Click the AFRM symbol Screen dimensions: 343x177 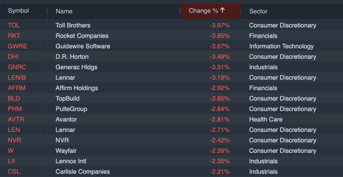click(16, 88)
